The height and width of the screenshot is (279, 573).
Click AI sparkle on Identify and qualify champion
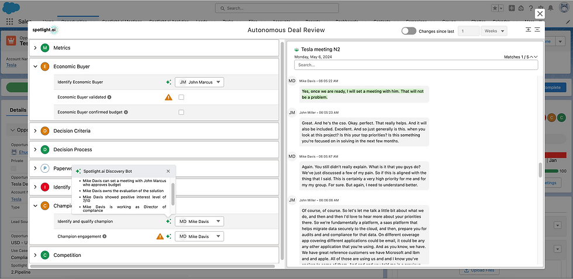(x=168, y=221)
